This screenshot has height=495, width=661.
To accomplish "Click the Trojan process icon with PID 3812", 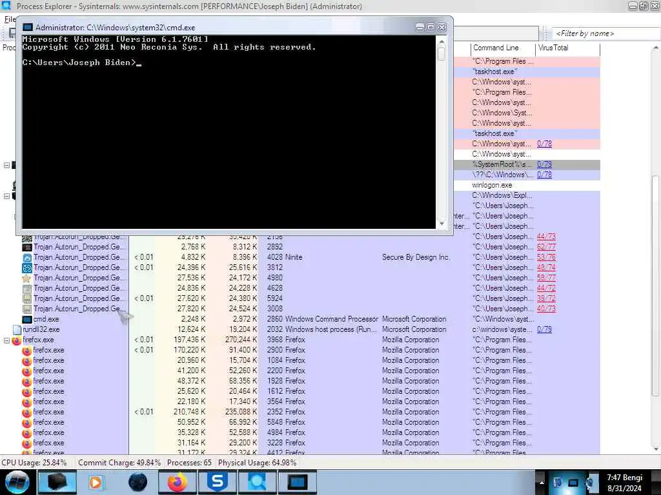I will [27, 267].
